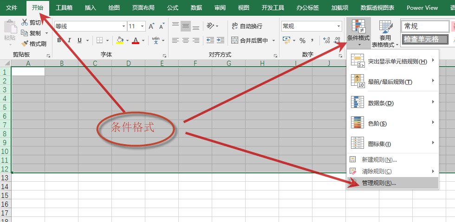The height and width of the screenshot is (222, 455).
Task: Toggle Underline formatting
Action: (x=79, y=40)
